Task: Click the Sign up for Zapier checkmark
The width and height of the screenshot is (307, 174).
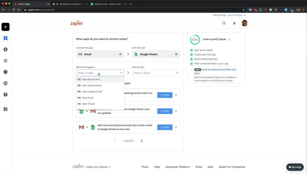Action: (192, 50)
